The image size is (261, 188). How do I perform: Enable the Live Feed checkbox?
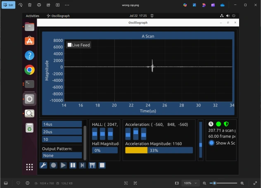pos(70,45)
